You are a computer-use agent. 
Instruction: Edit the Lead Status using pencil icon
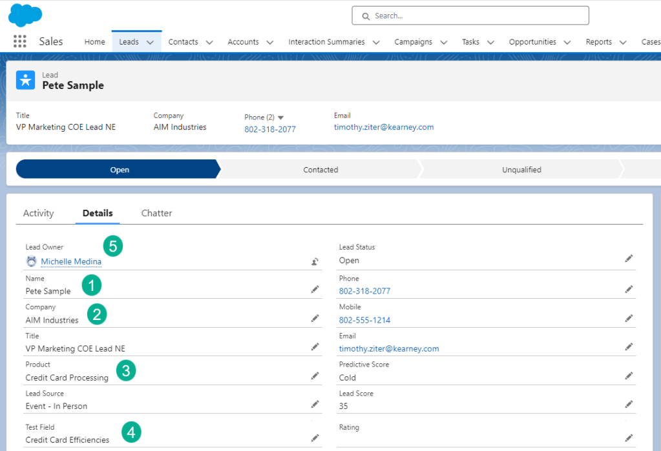(629, 259)
